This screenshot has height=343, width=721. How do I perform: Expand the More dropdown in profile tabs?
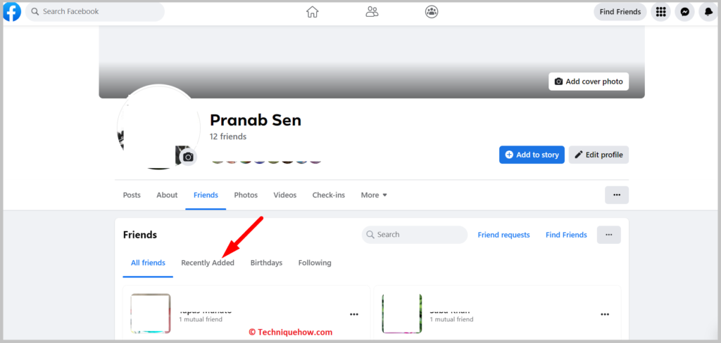(374, 195)
